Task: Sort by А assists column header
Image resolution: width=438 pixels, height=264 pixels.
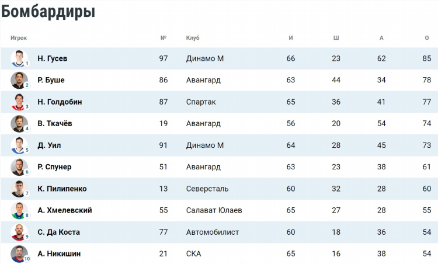Action: [x=381, y=38]
